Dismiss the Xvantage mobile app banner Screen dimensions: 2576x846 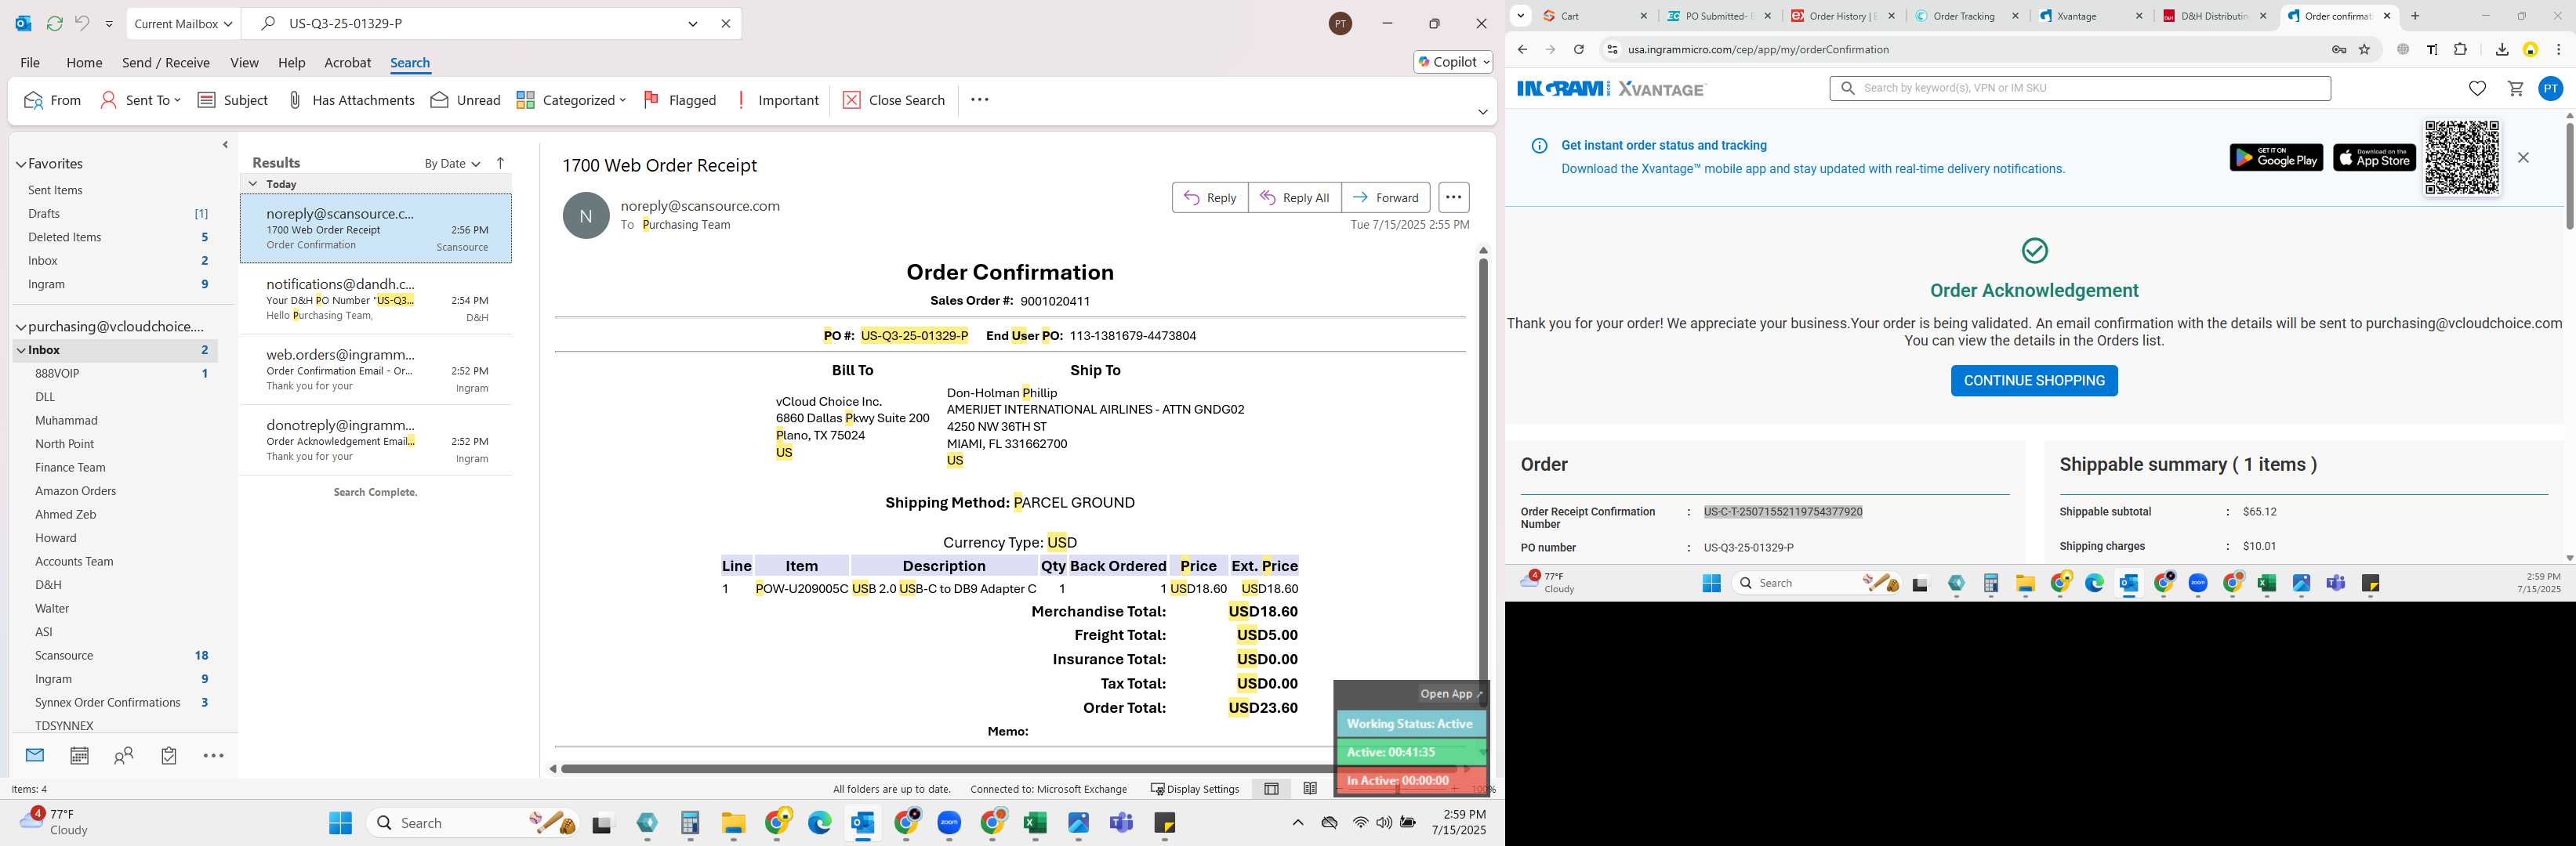[x=2523, y=157]
